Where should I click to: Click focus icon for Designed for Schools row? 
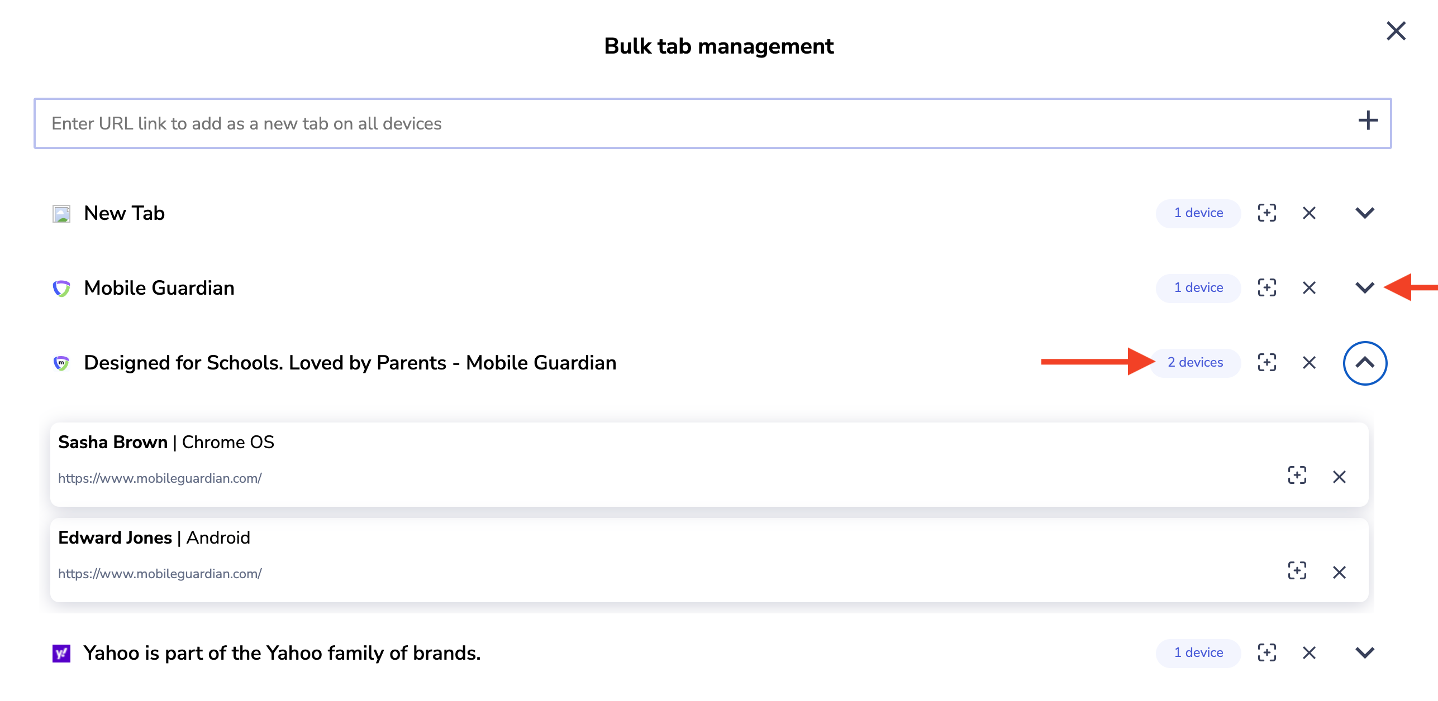1266,362
